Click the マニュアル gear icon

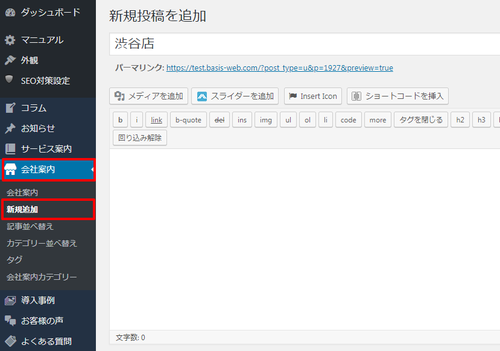coord(10,40)
